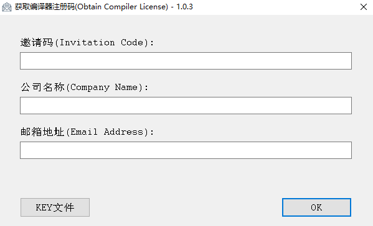The width and height of the screenshot is (373, 226).
Task: Click inside the Company Name text box
Action: [186, 106]
